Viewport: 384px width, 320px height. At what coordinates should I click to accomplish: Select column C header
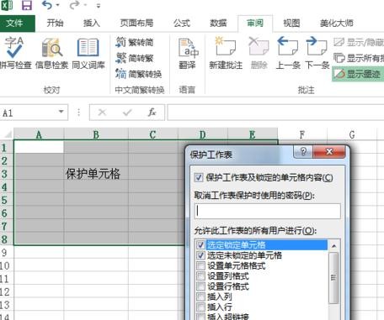153,134
